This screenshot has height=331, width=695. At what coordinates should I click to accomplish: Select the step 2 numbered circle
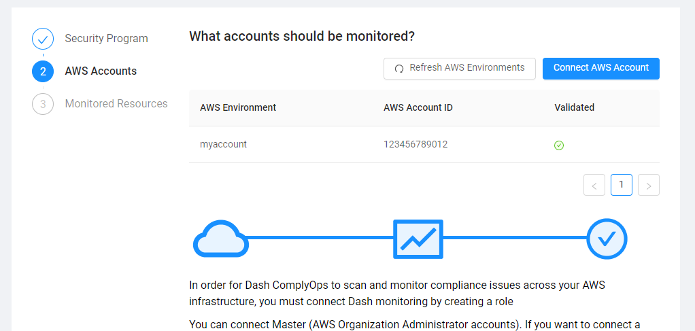pos(43,71)
